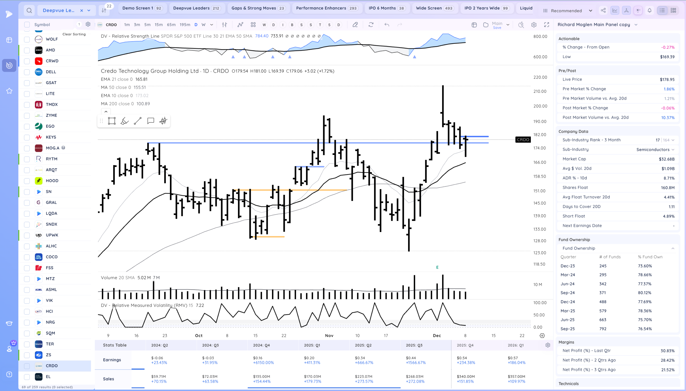Click the CRWD row in the watchlist
This screenshot has width=686, height=391.
[52, 61]
